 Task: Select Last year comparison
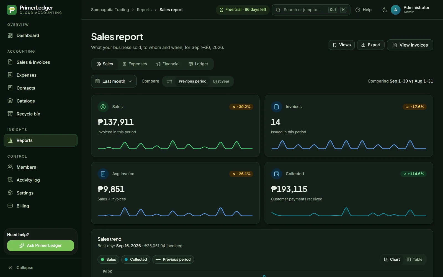click(x=221, y=81)
